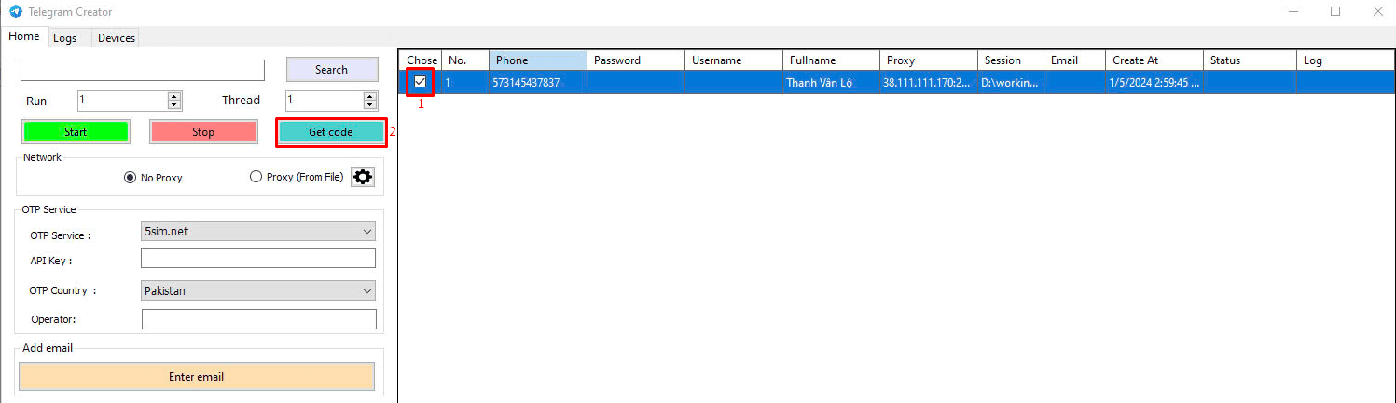Minimize the Telegram Creator window
Image resolution: width=1396 pixels, height=403 pixels.
(1293, 11)
